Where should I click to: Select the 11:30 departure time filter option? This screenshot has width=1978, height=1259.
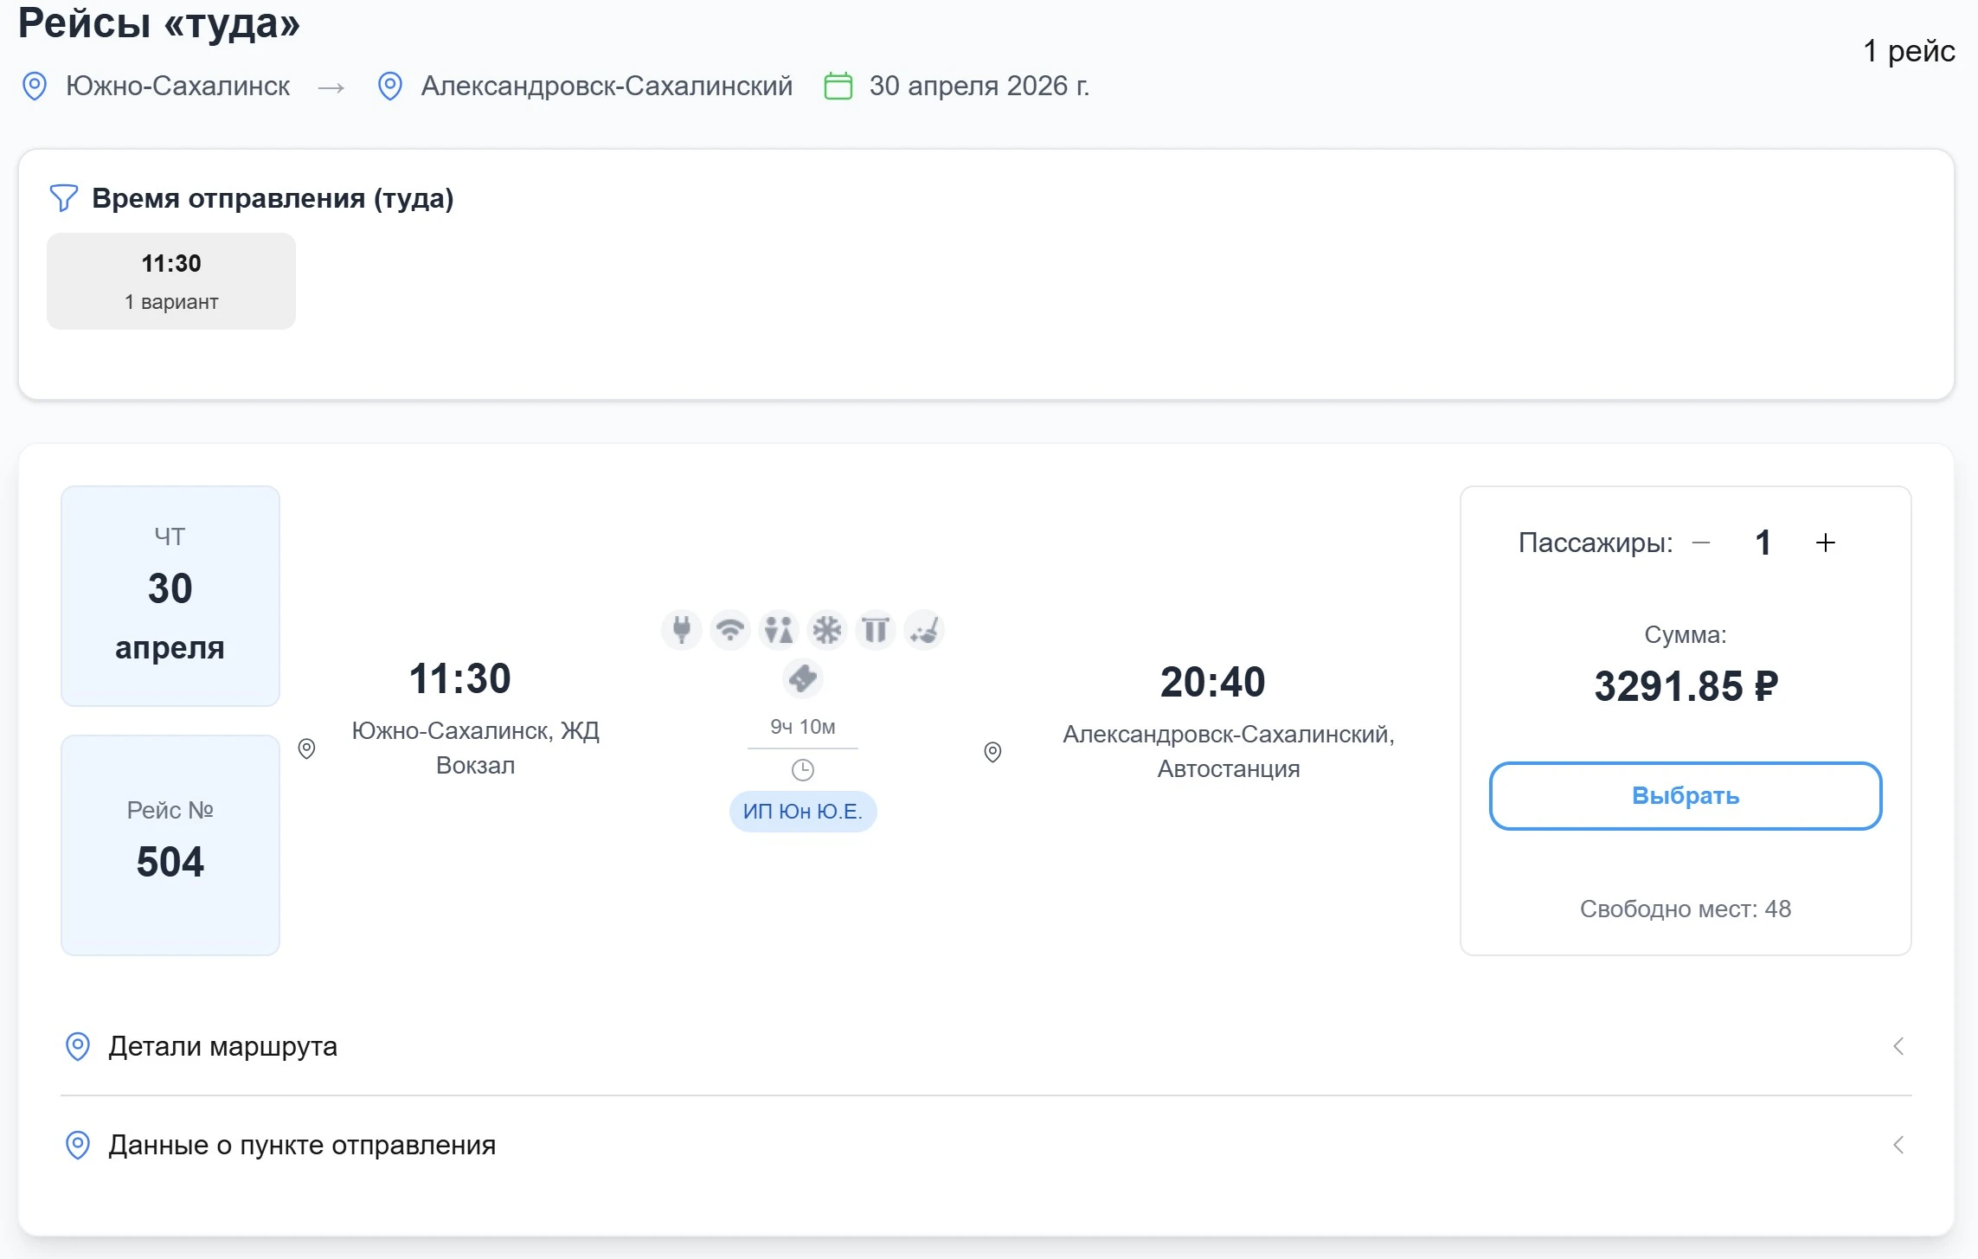click(x=170, y=280)
